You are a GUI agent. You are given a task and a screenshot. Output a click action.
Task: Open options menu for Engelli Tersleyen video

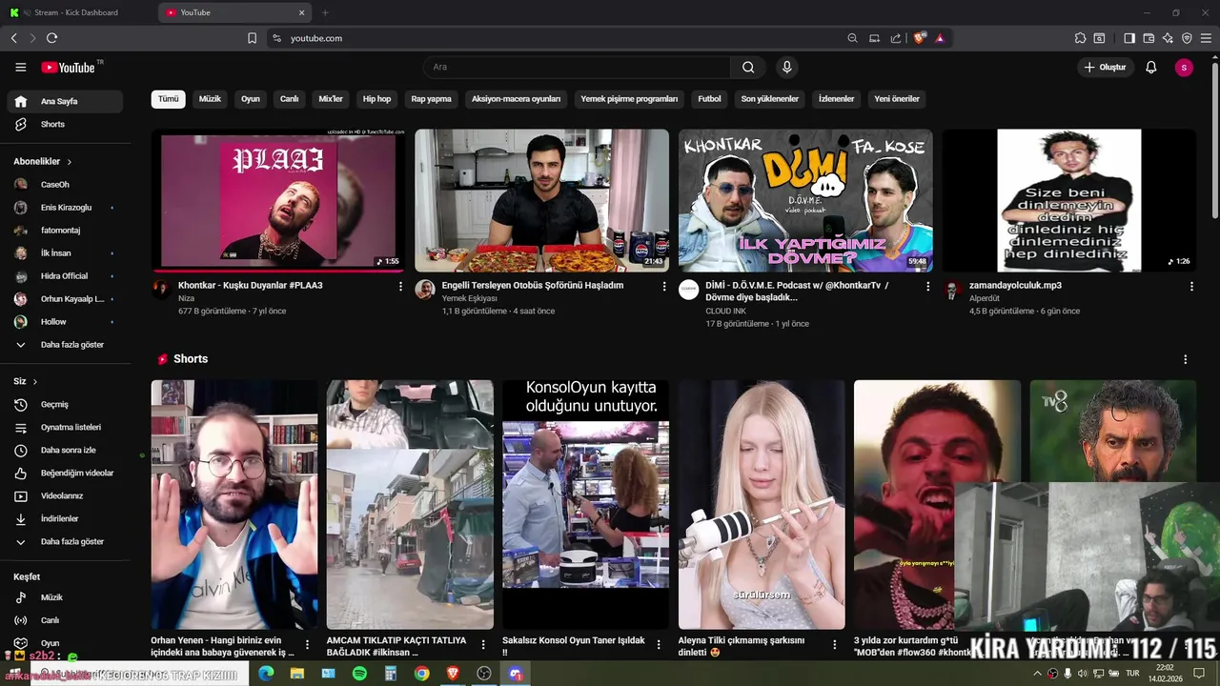pos(664,286)
